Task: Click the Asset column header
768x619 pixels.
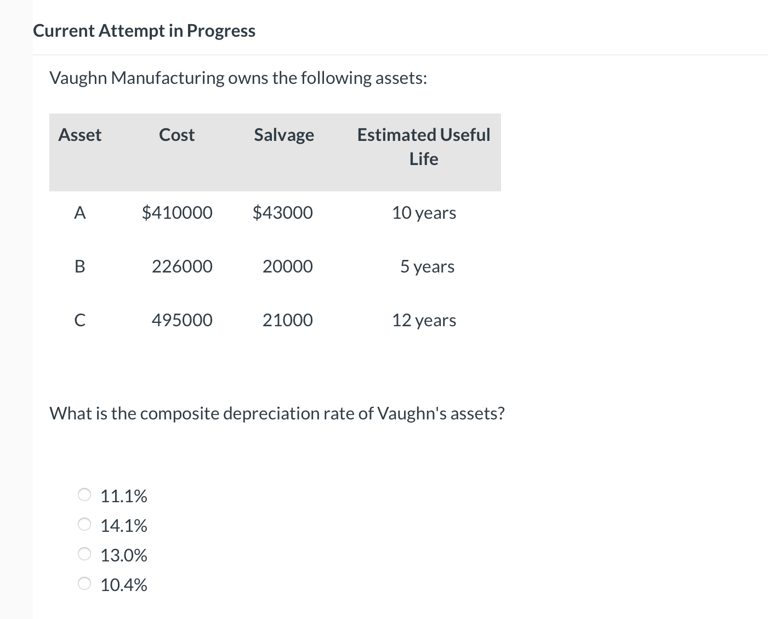Action: (x=80, y=135)
